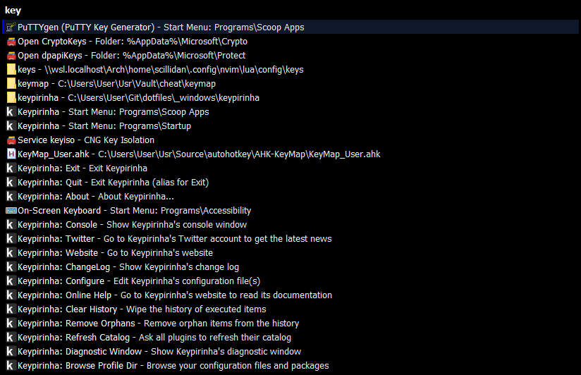Viewport: 581px width, 375px height.
Task: Select Keypirinha: Configure command
Action: (x=290, y=281)
